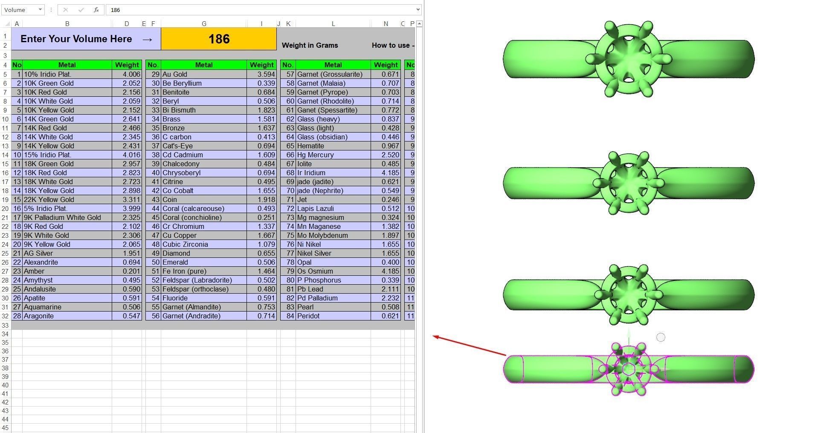
Task: Click the 'Glass (obsidian)' cell
Action: tap(333, 137)
